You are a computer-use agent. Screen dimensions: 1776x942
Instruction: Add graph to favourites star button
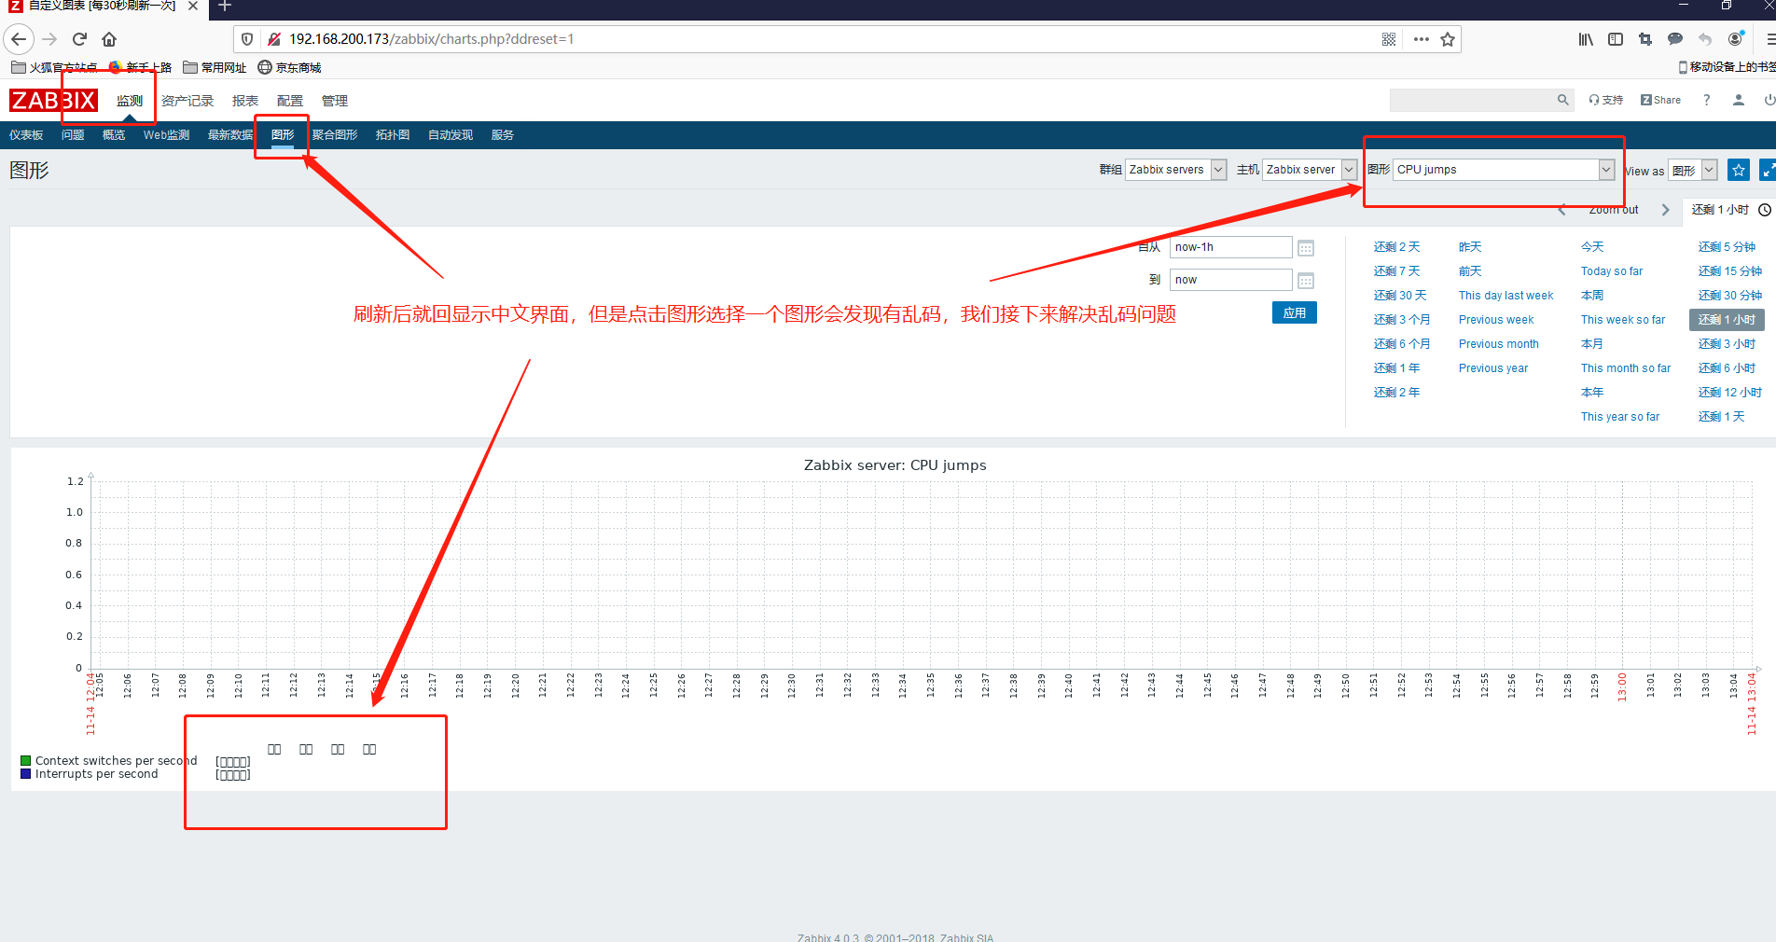[x=1739, y=170]
